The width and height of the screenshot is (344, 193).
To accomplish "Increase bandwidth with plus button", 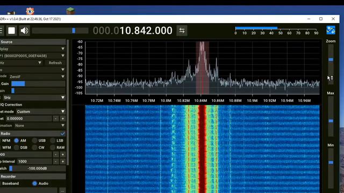I will (x=63, y=154).
